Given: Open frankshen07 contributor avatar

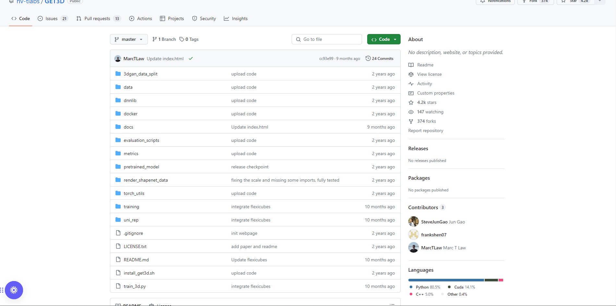Looking at the screenshot, I should click(x=414, y=235).
